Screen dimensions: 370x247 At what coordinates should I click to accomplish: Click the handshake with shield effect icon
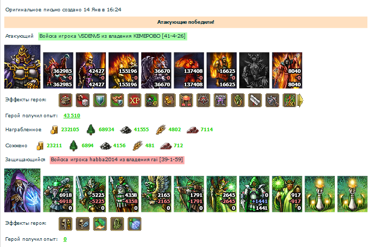(x=117, y=100)
